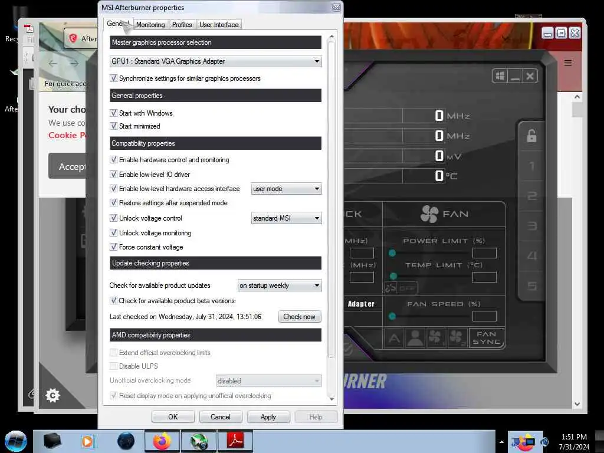604x453 pixels.
Task: Select Afterburner profile slot 1
Action: pyautogui.click(x=531, y=166)
